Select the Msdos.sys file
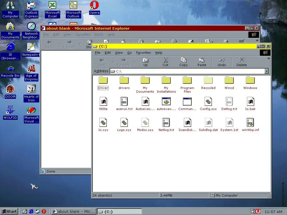The height and width of the screenshot is (215, 287). 145,125
